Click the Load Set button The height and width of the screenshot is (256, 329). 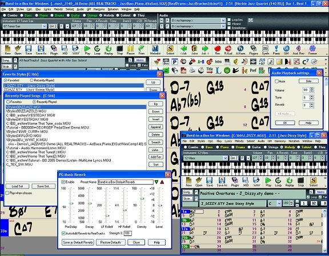click(17, 186)
